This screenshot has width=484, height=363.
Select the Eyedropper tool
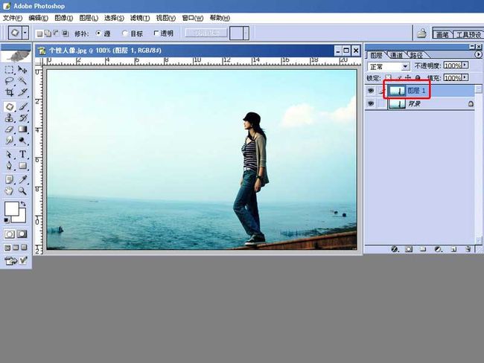click(22, 179)
